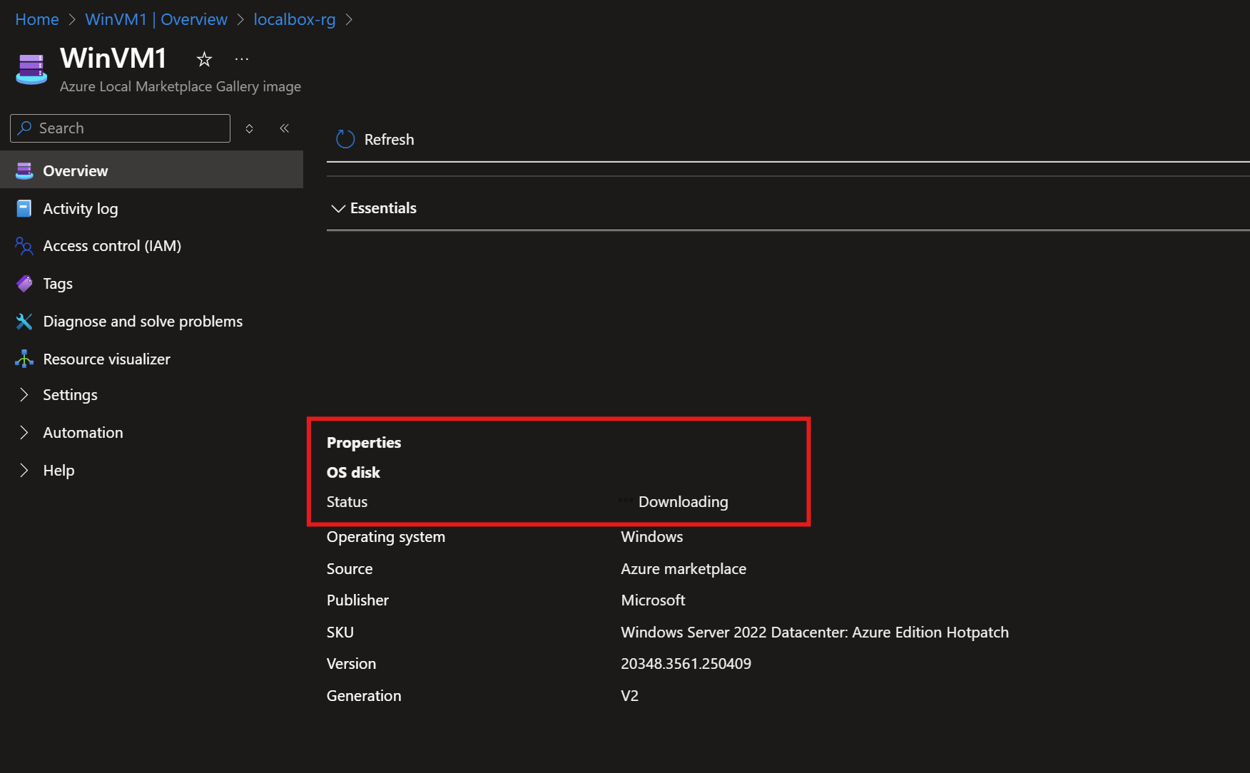Select the SKU value Windows Server 2022
The height and width of the screenshot is (773, 1250).
[x=815, y=633]
